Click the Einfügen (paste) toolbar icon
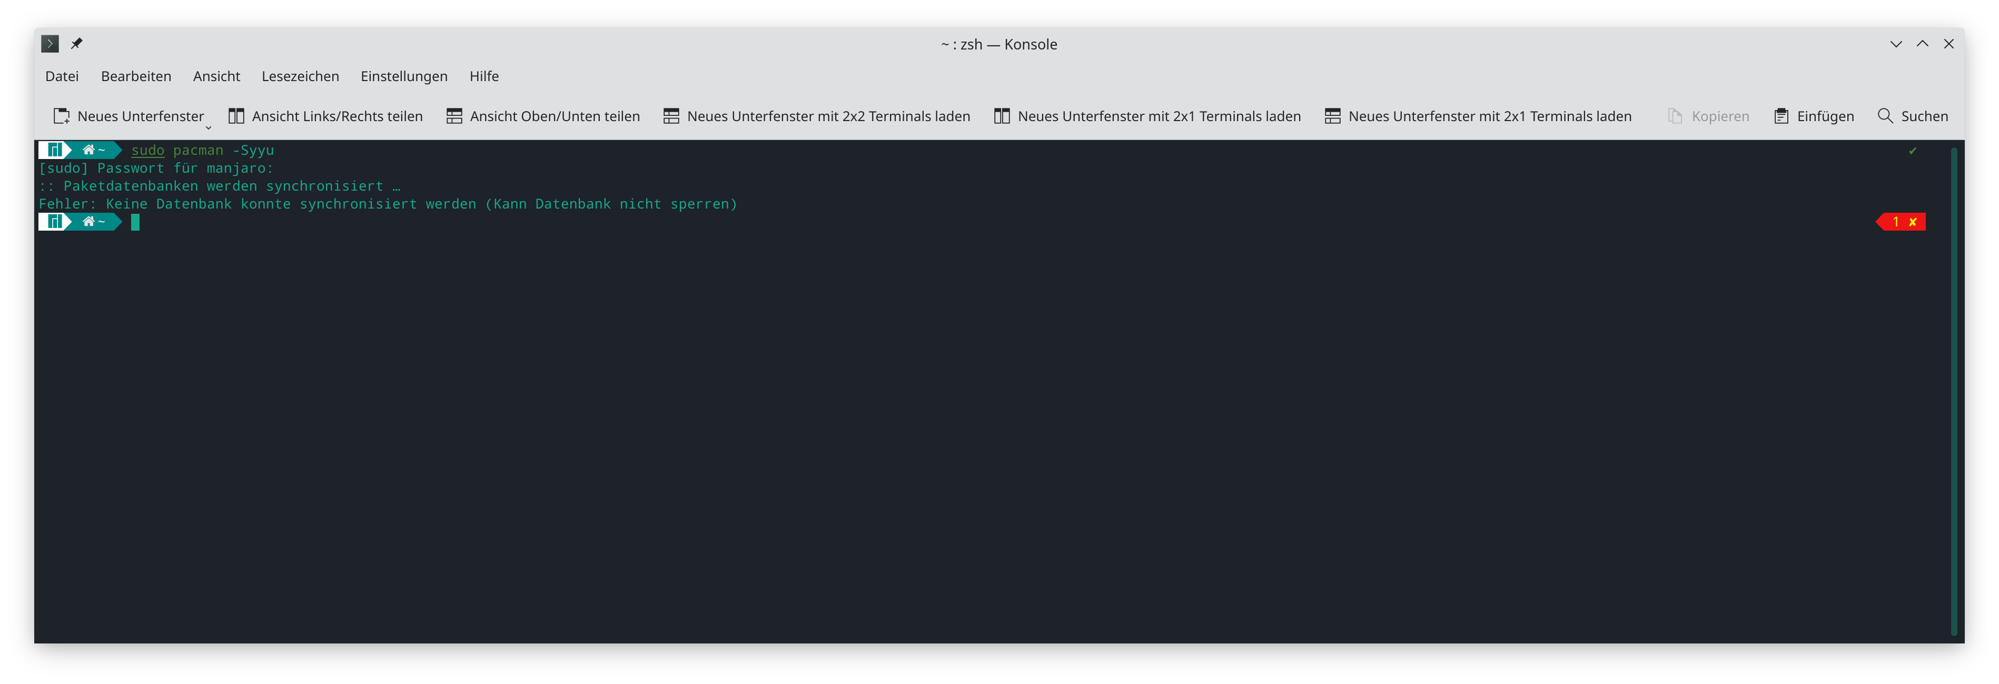1999x684 pixels. [1782, 116]
